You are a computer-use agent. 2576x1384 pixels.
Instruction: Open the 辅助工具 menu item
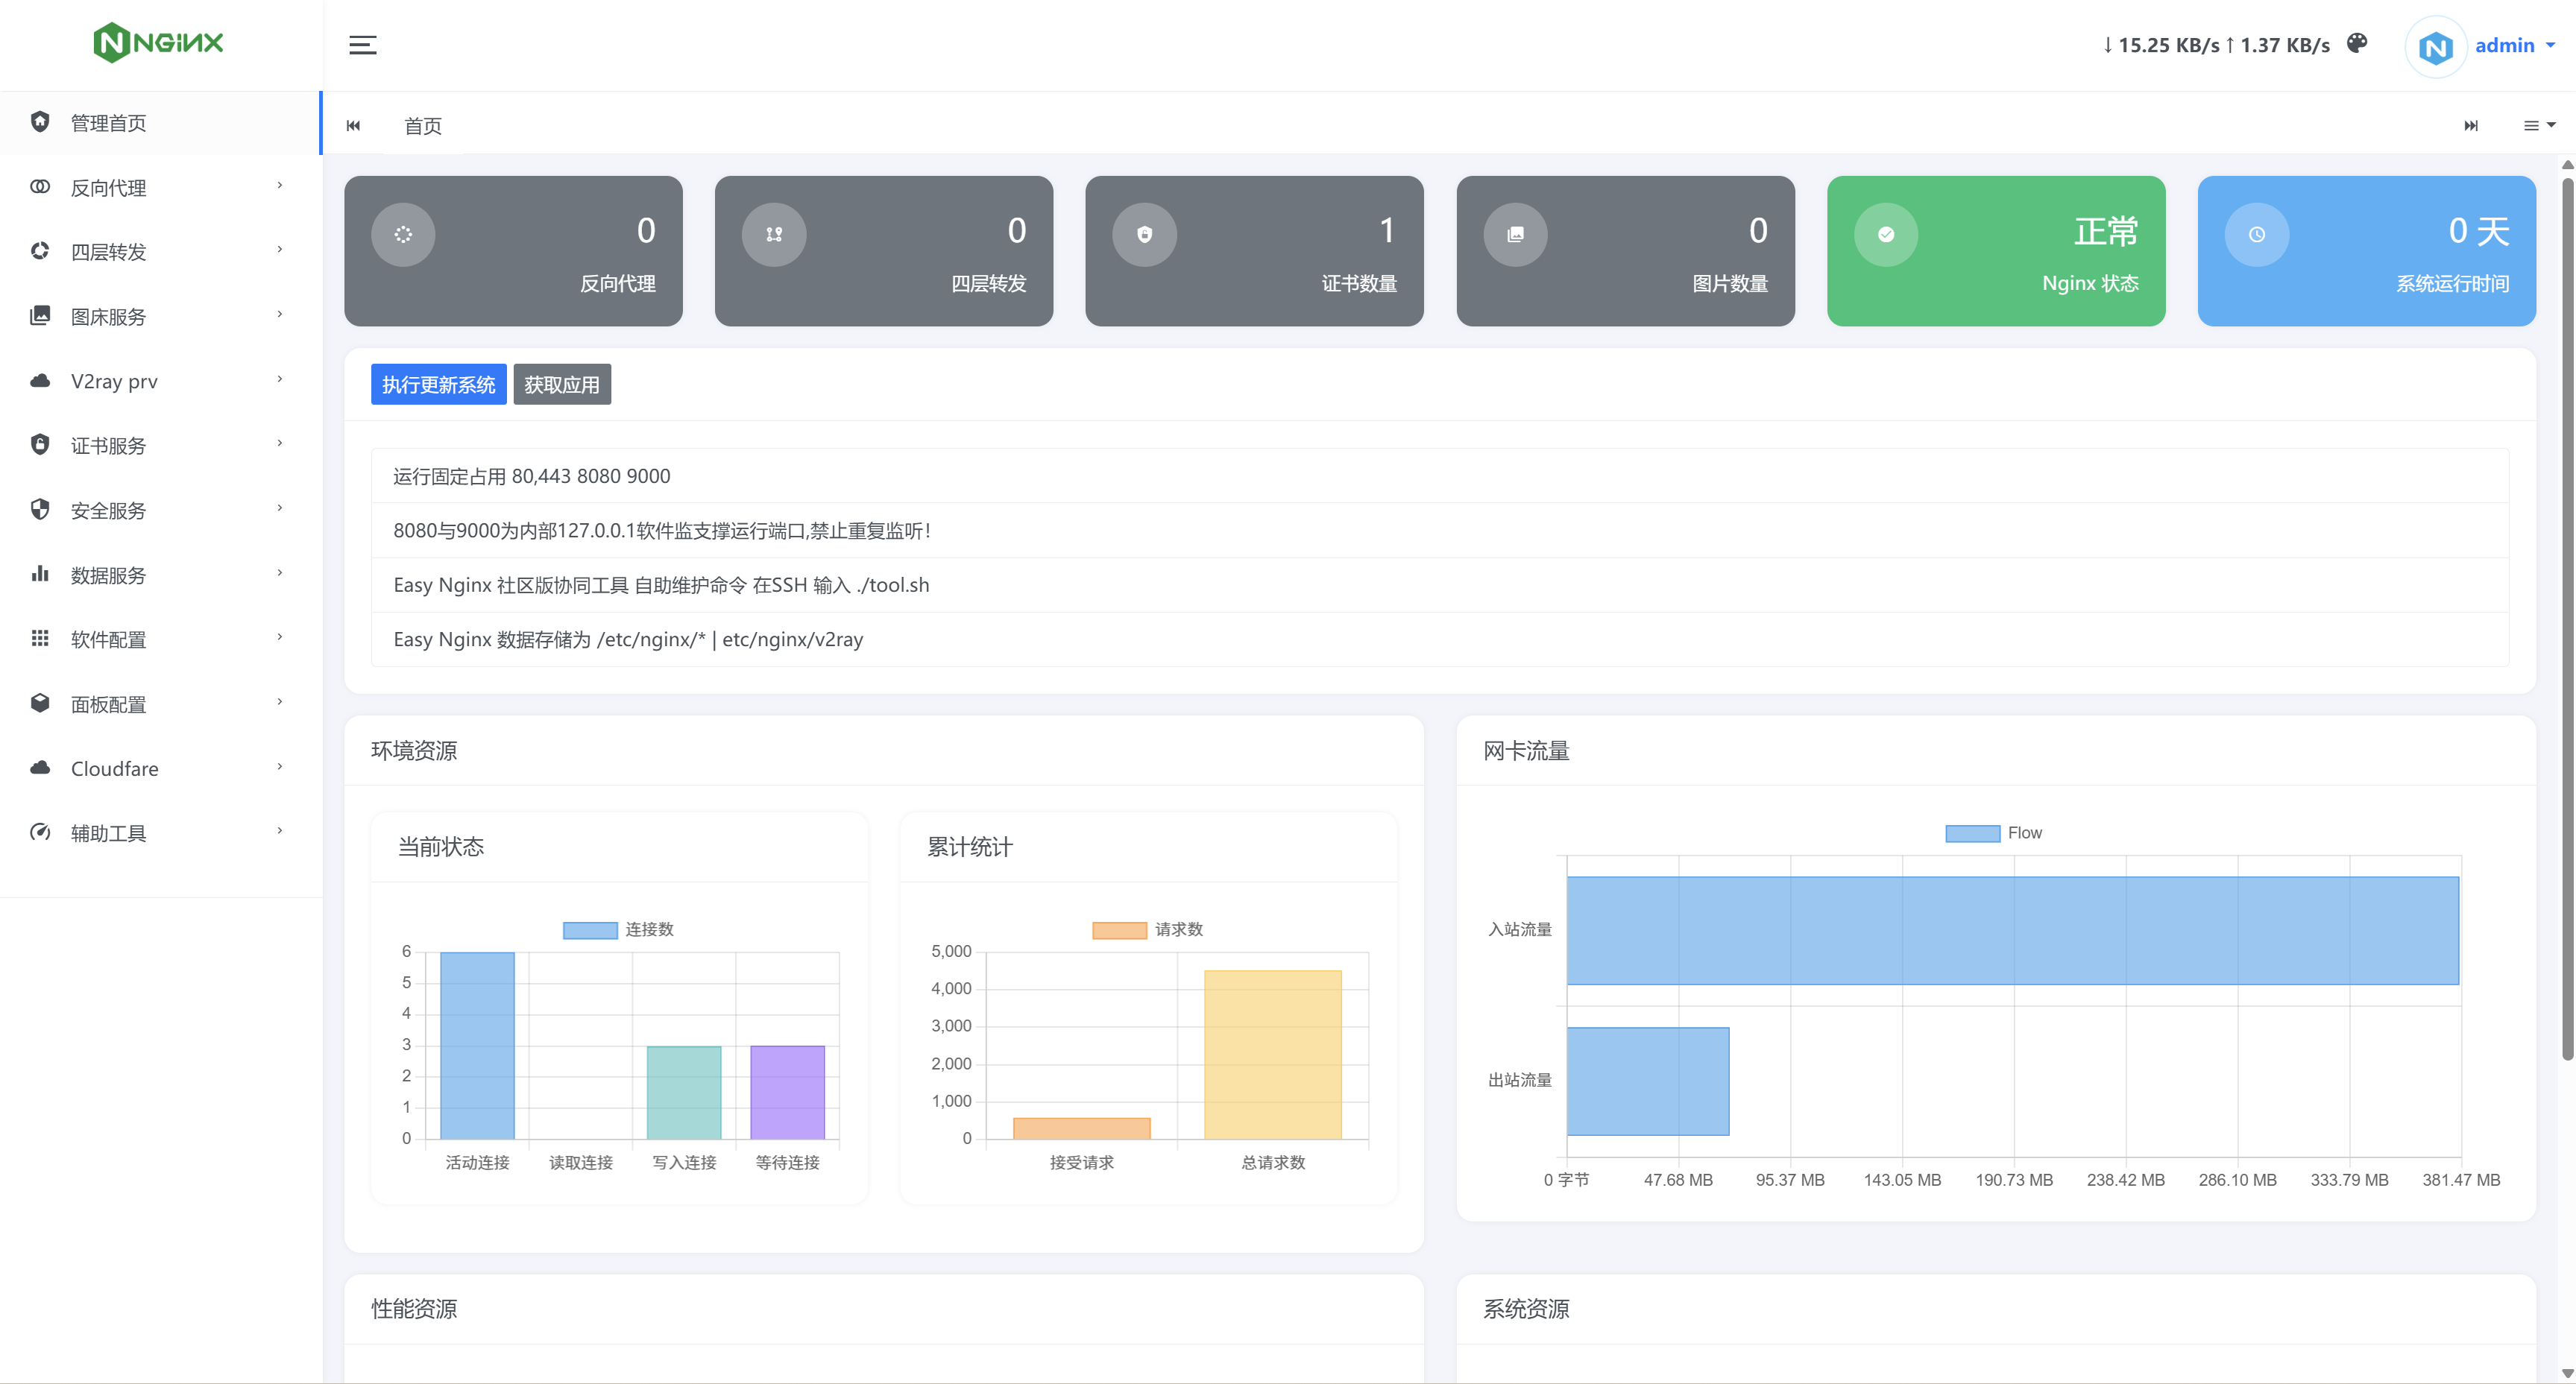(x=160, y=833)
